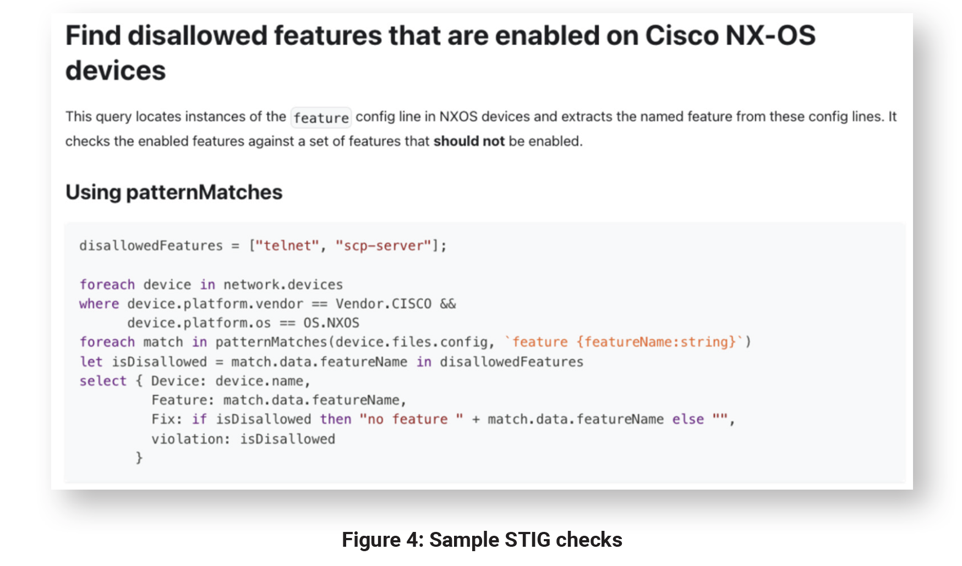The height and width of the screenshot is (566, 962).
Task: Click the bold 'should not' text
Action: [468, 141]
